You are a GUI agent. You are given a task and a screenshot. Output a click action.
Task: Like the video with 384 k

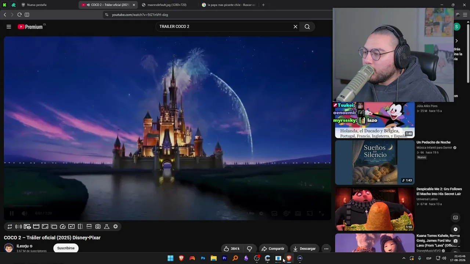coord(231,249)
